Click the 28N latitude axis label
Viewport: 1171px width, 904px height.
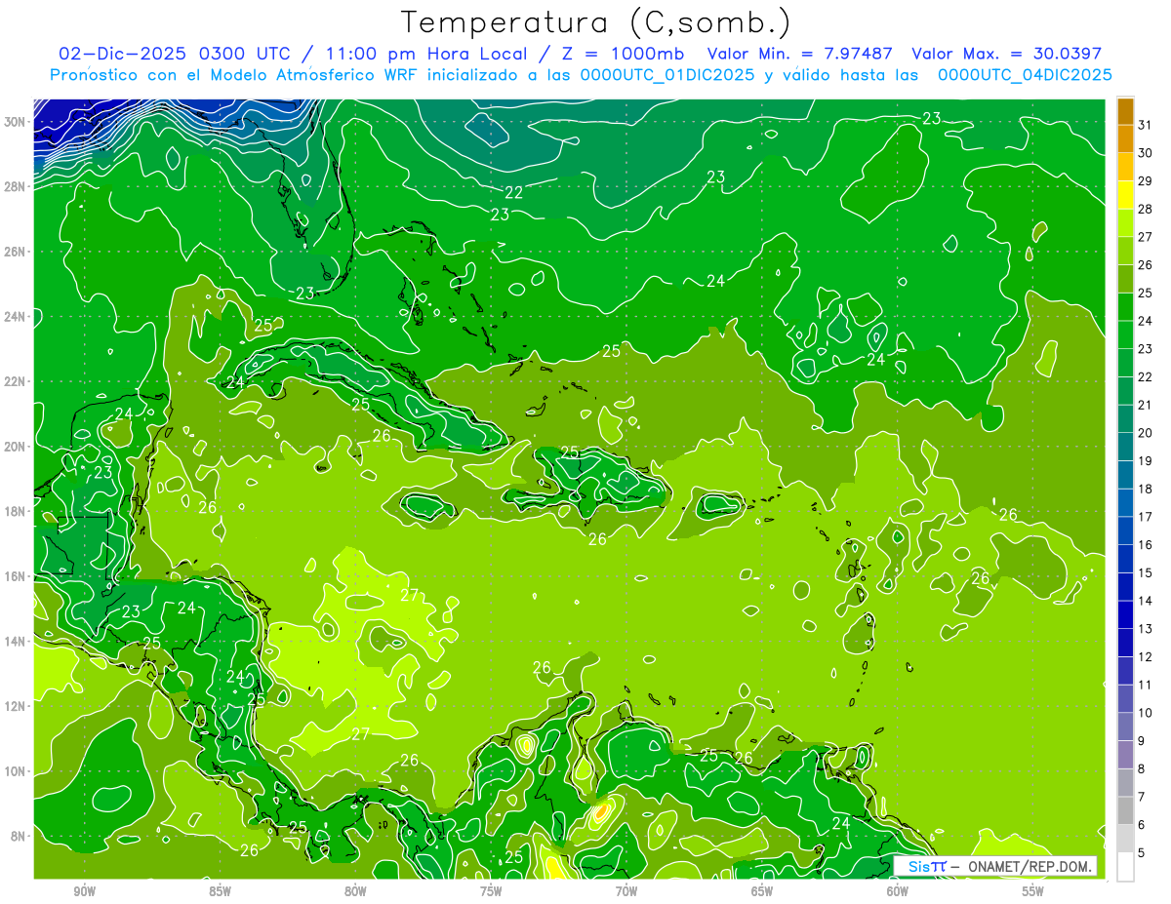click(x=17, y=186)
